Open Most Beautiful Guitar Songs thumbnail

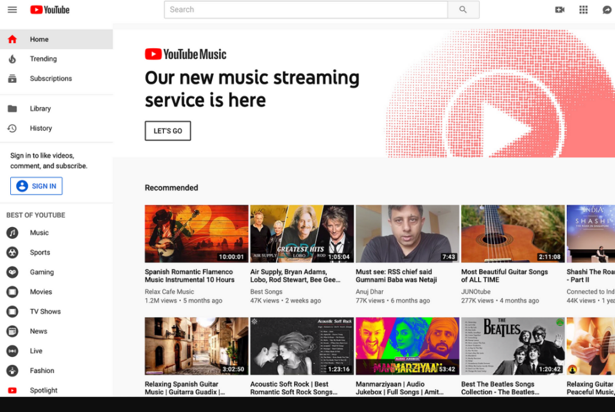(x=513, y=234)
